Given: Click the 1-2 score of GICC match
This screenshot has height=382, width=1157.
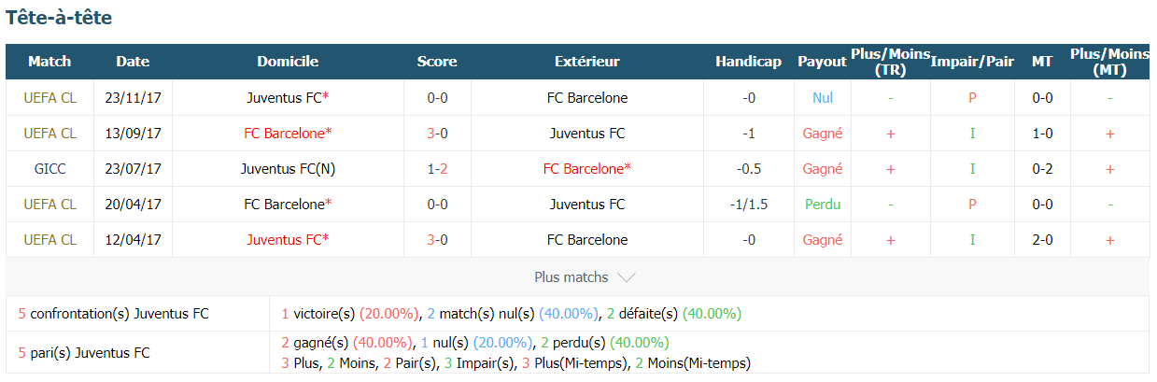Looking at the screenshot, I should click(x=437, y=169).
